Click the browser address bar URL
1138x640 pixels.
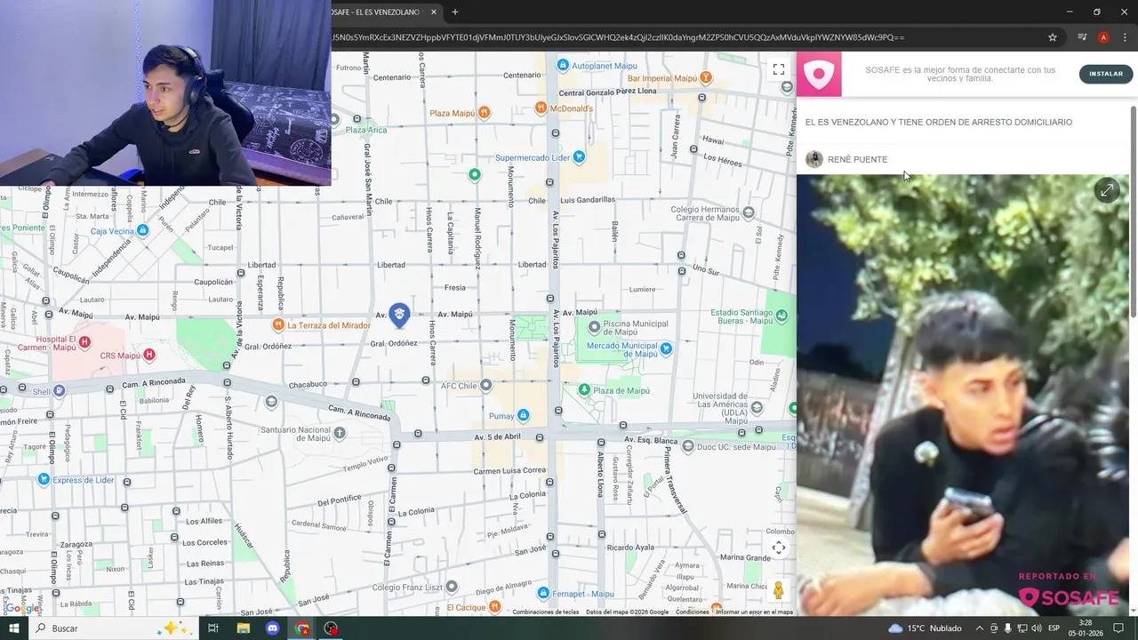618,37
